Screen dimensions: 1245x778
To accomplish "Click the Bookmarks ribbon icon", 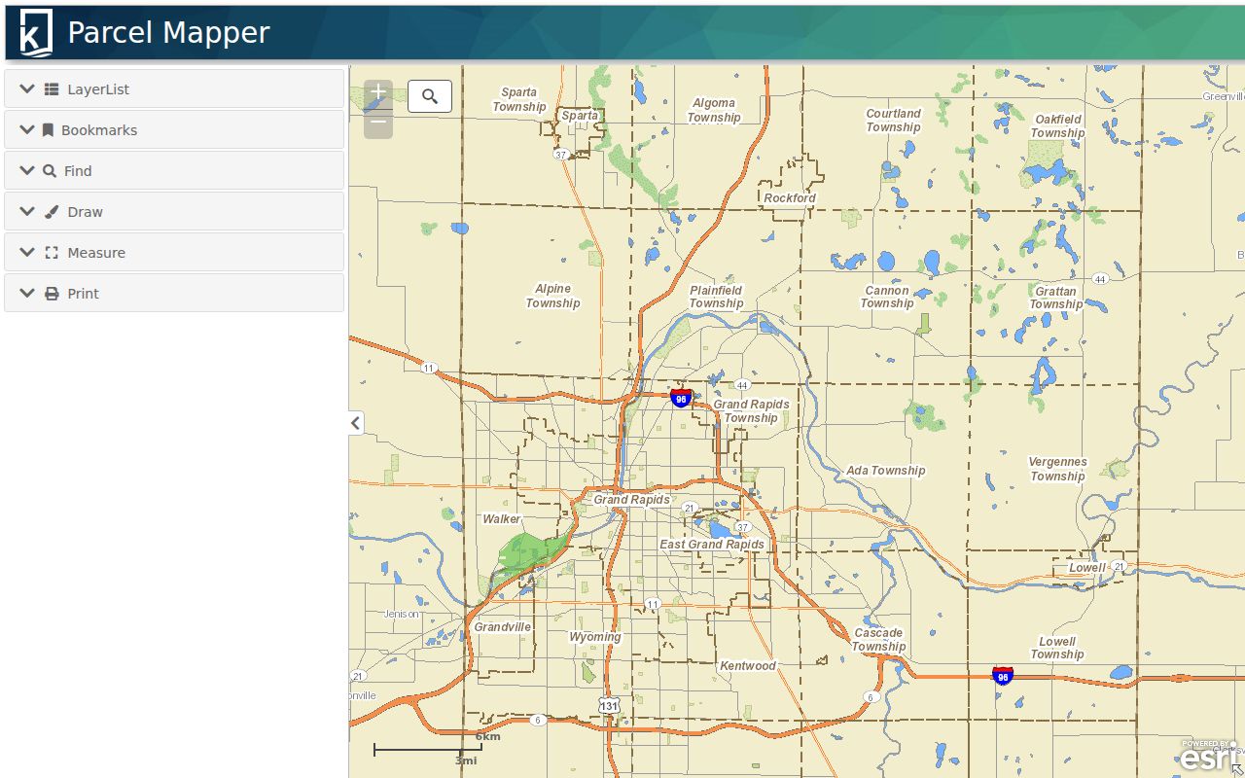I will click(48, 130).
